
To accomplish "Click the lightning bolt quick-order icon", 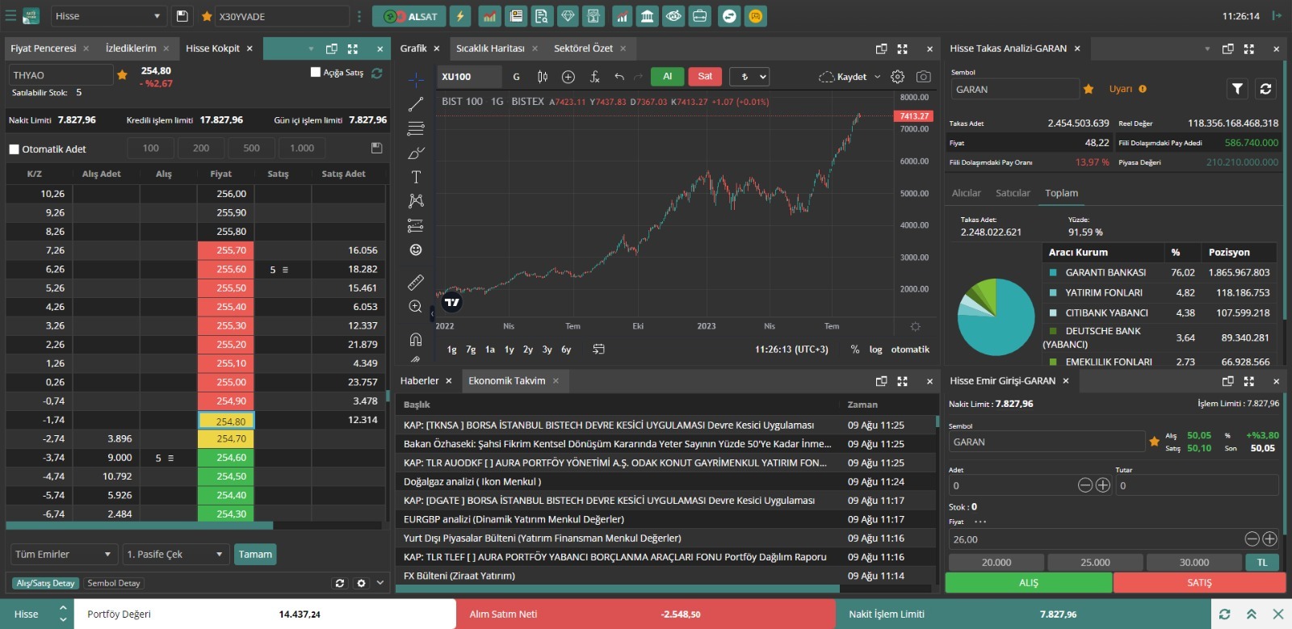I will coord(460,16).
